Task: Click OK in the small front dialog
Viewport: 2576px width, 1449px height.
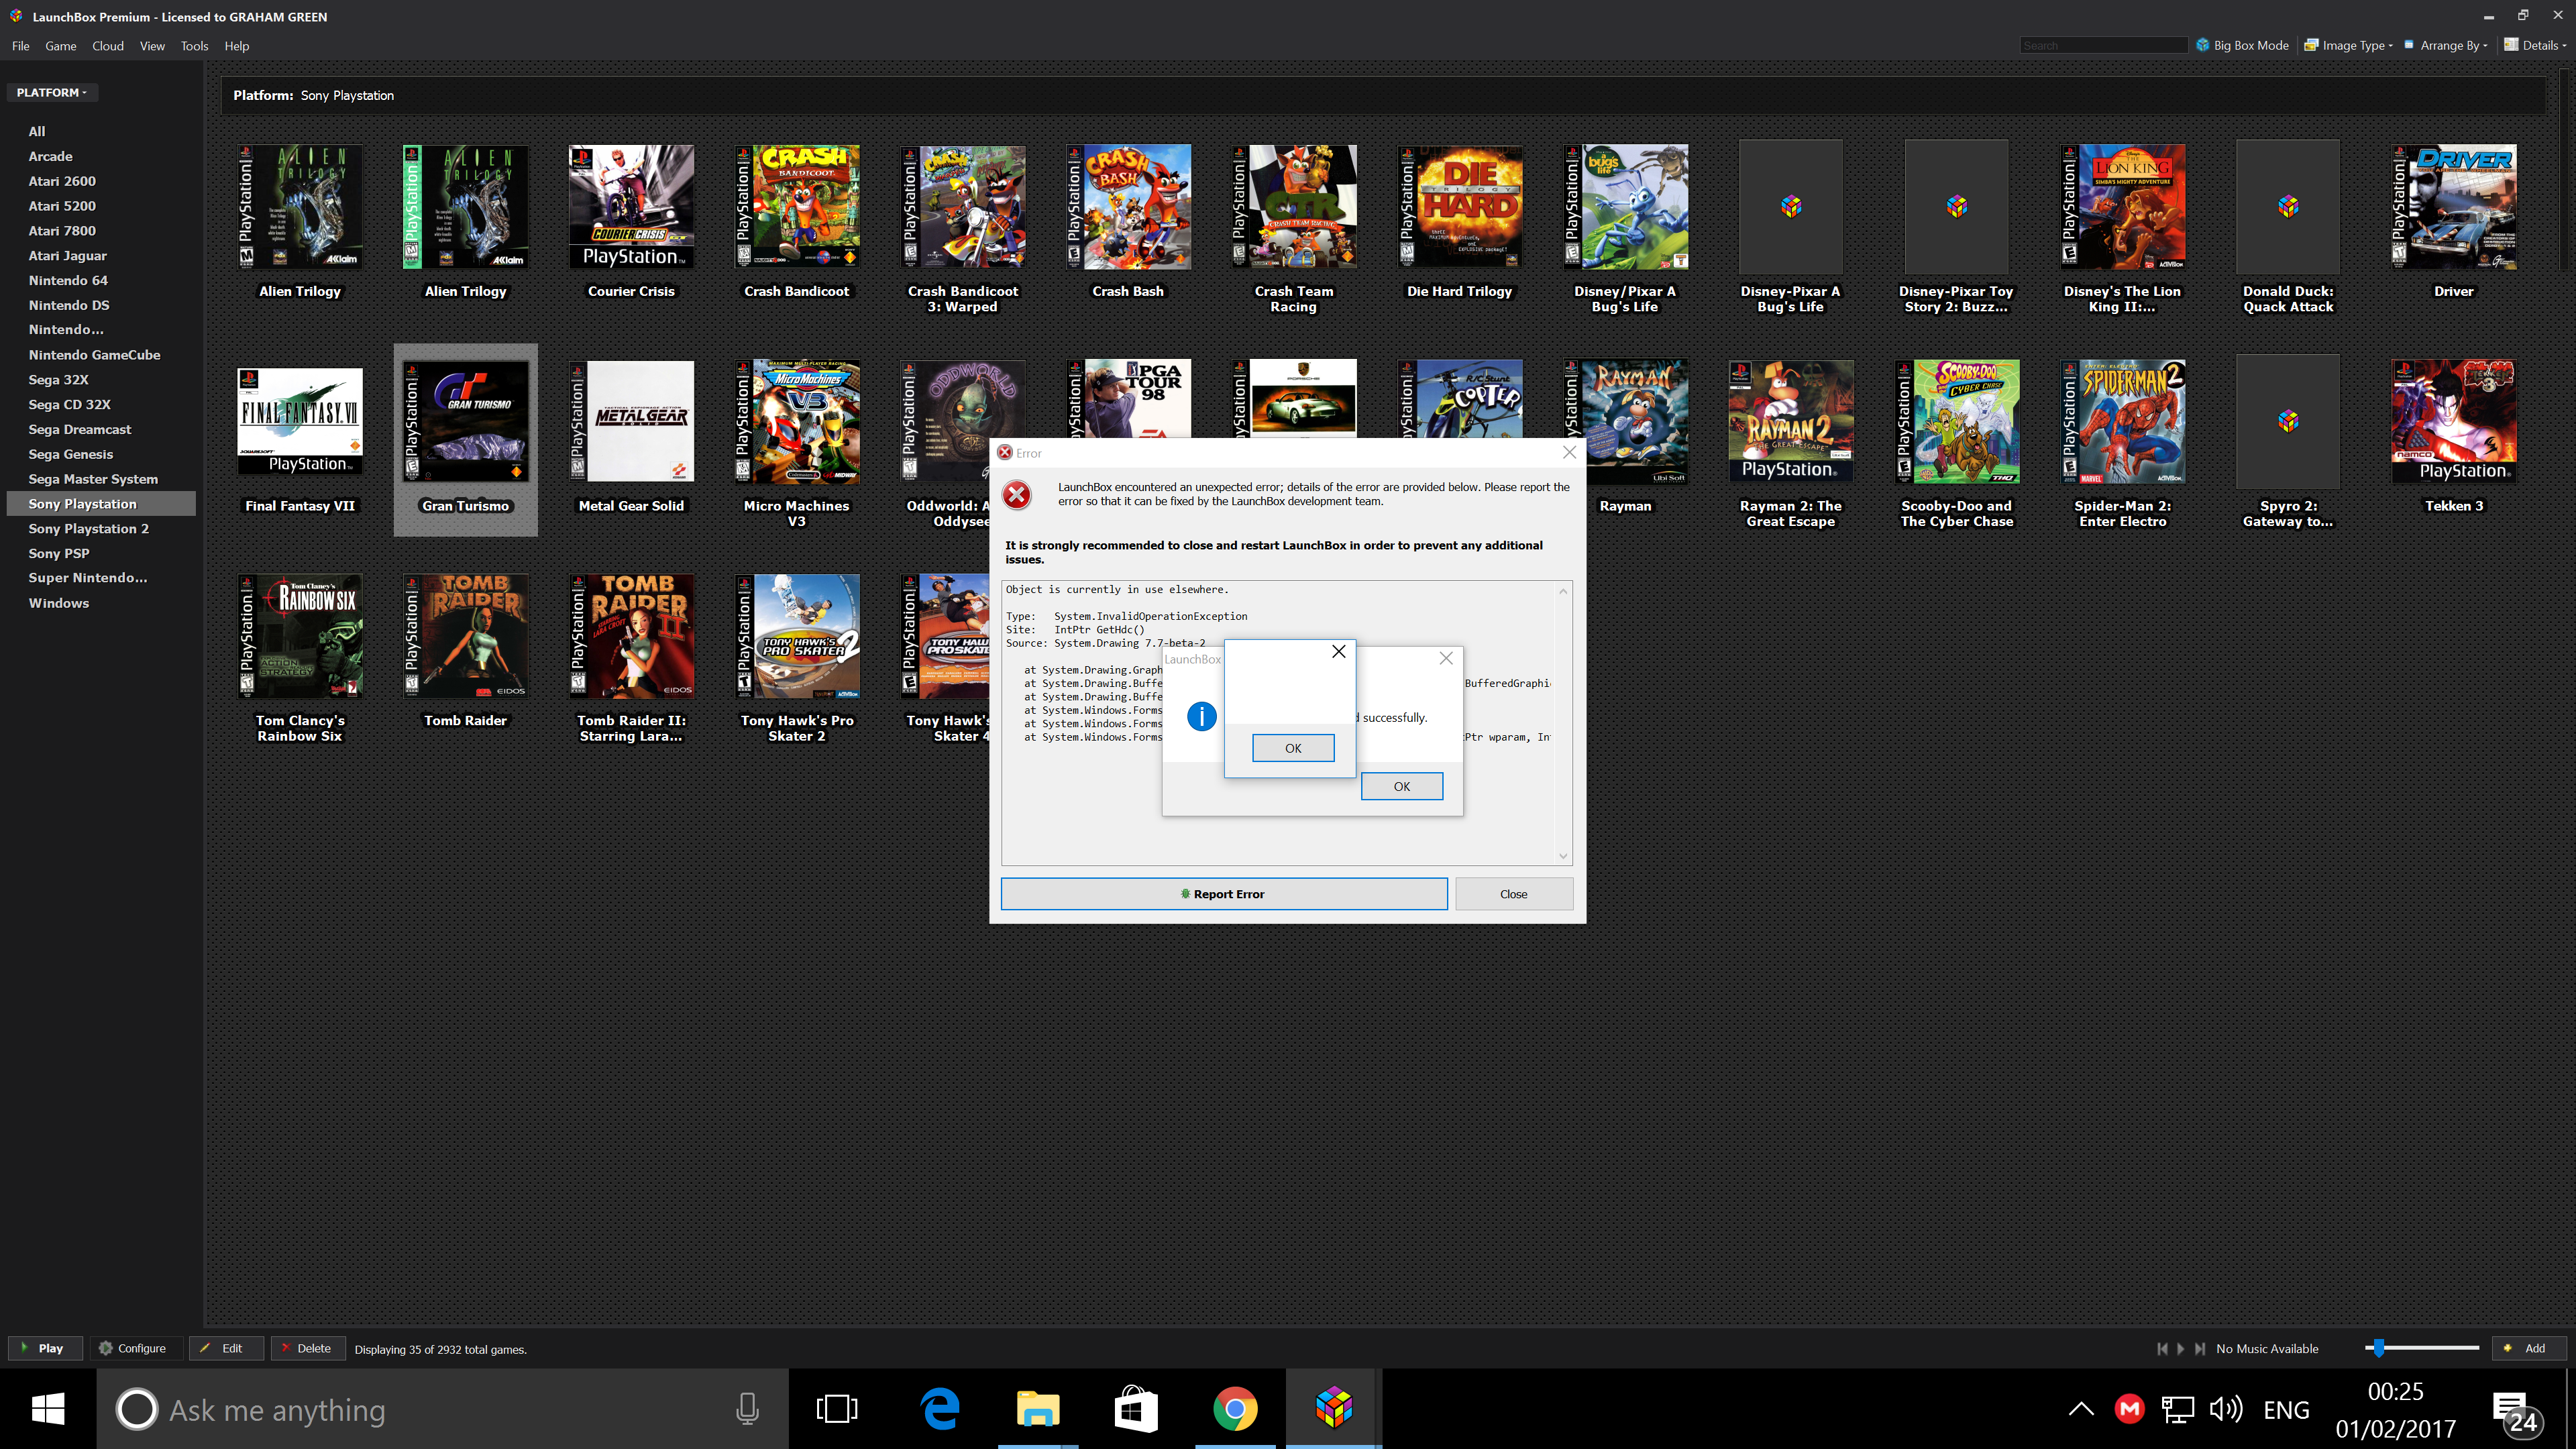Action: point(1293,748)
